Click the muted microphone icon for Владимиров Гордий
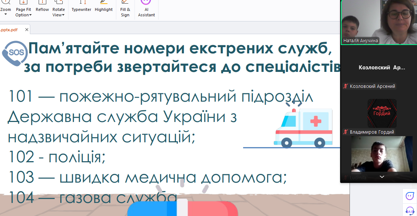 [346, 132]
